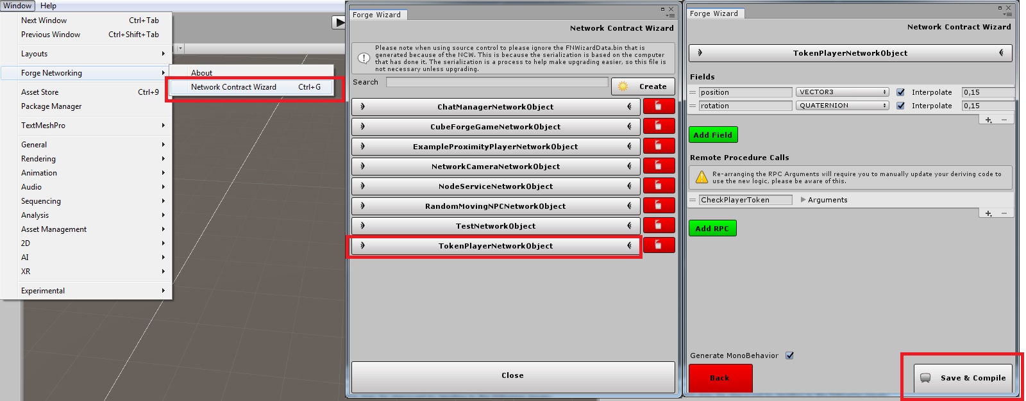
Task: Toggle Interpolate checkbox for rotation field
Action: [900, 106]
